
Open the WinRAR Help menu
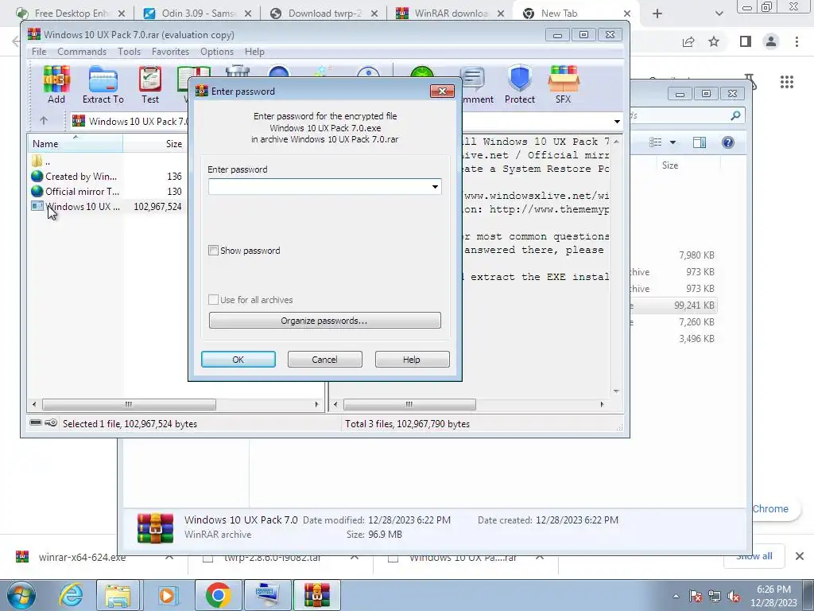(x=254, y=52)
